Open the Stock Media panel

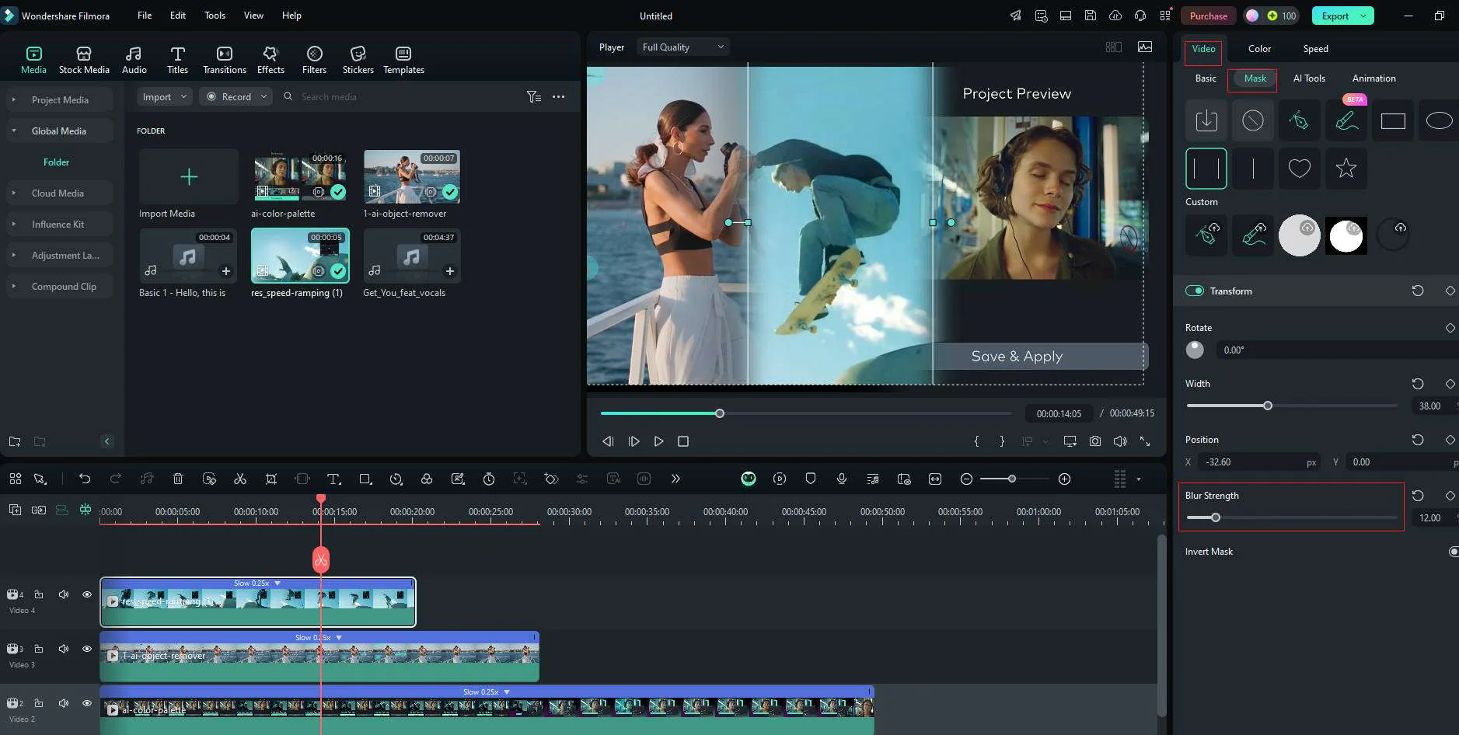point(84,60)
